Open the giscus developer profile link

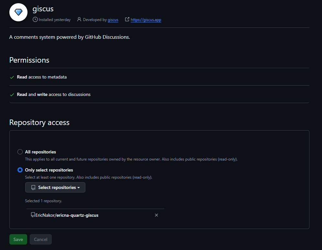(x=113, y=20)
